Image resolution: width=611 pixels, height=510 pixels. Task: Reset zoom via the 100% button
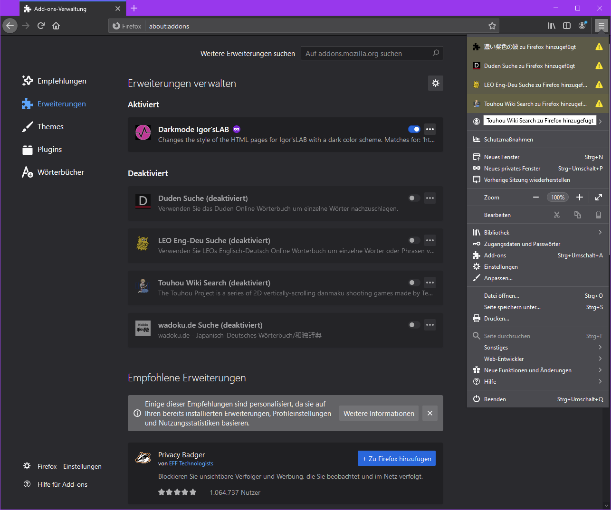tap(558, 198)
